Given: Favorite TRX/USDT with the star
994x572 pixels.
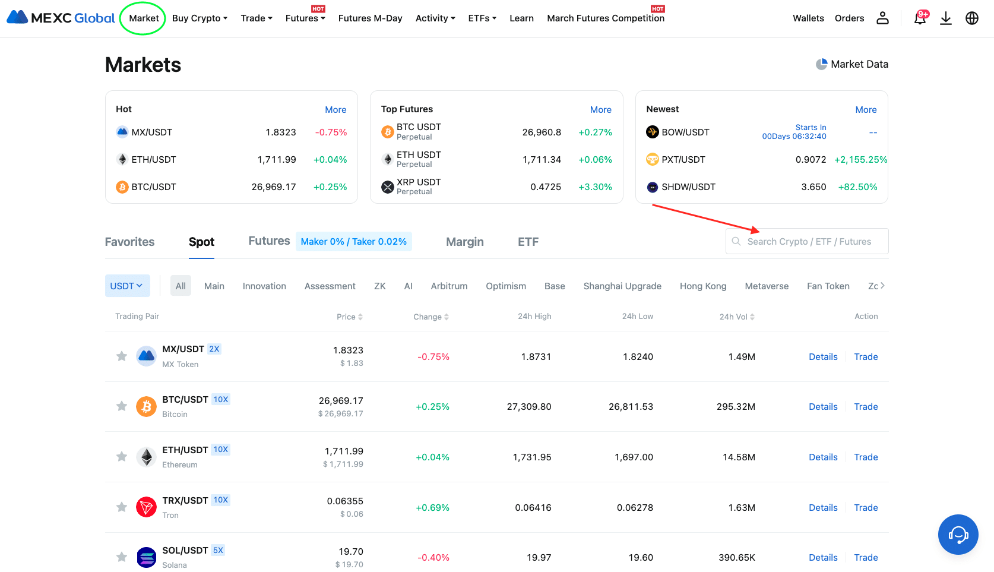Looking at the screenshot, I should pyautogui.click(x=122, y=507).
